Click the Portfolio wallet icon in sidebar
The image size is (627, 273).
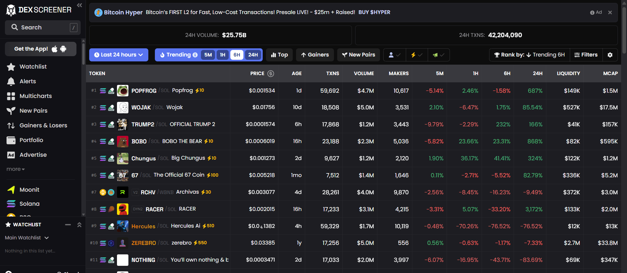pos(11,140)
